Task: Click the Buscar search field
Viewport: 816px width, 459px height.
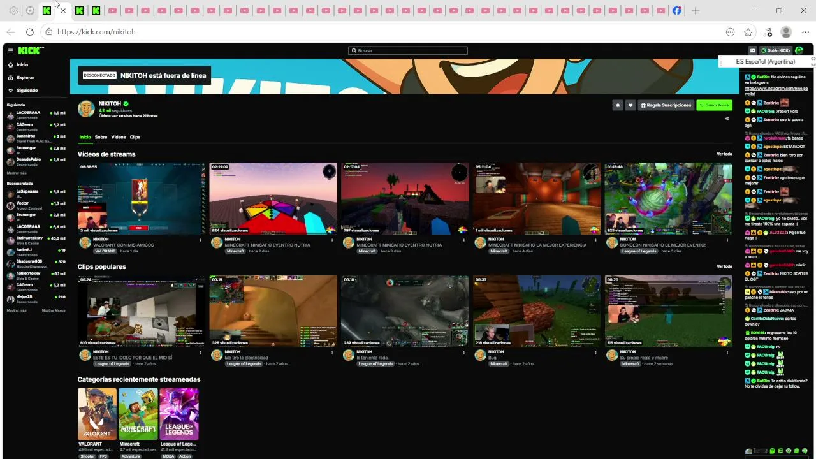Action: [x=408, y=50]
